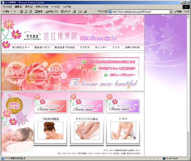191x161 pixels.
Task: Print the page with the printer icon
Action: [x=85, y=11]
